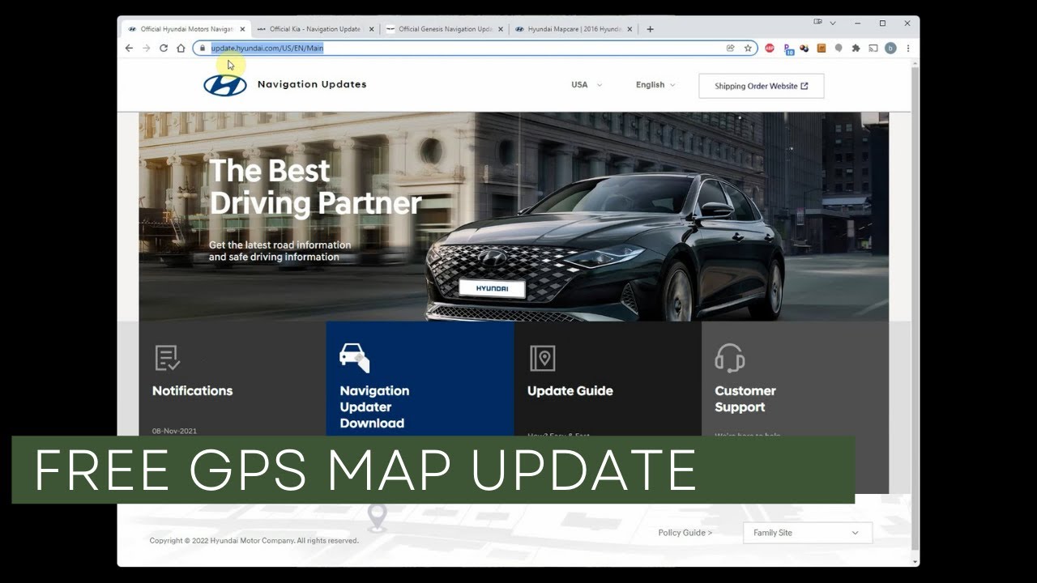Close the Official Genesis Navigation Update tab
This screenshot has width=1037, height=583.
[x=500, y=29]
